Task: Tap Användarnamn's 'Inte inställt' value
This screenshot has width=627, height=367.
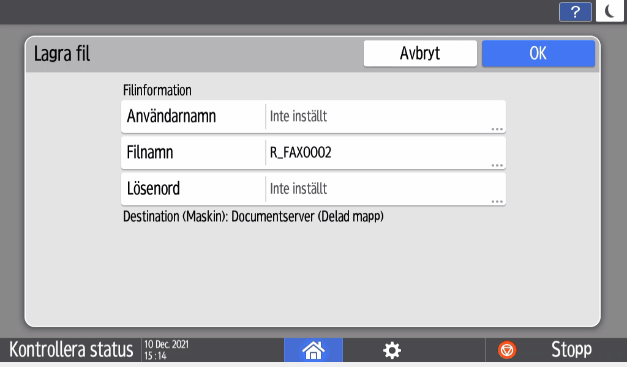Action: click(x=299, y=116)
